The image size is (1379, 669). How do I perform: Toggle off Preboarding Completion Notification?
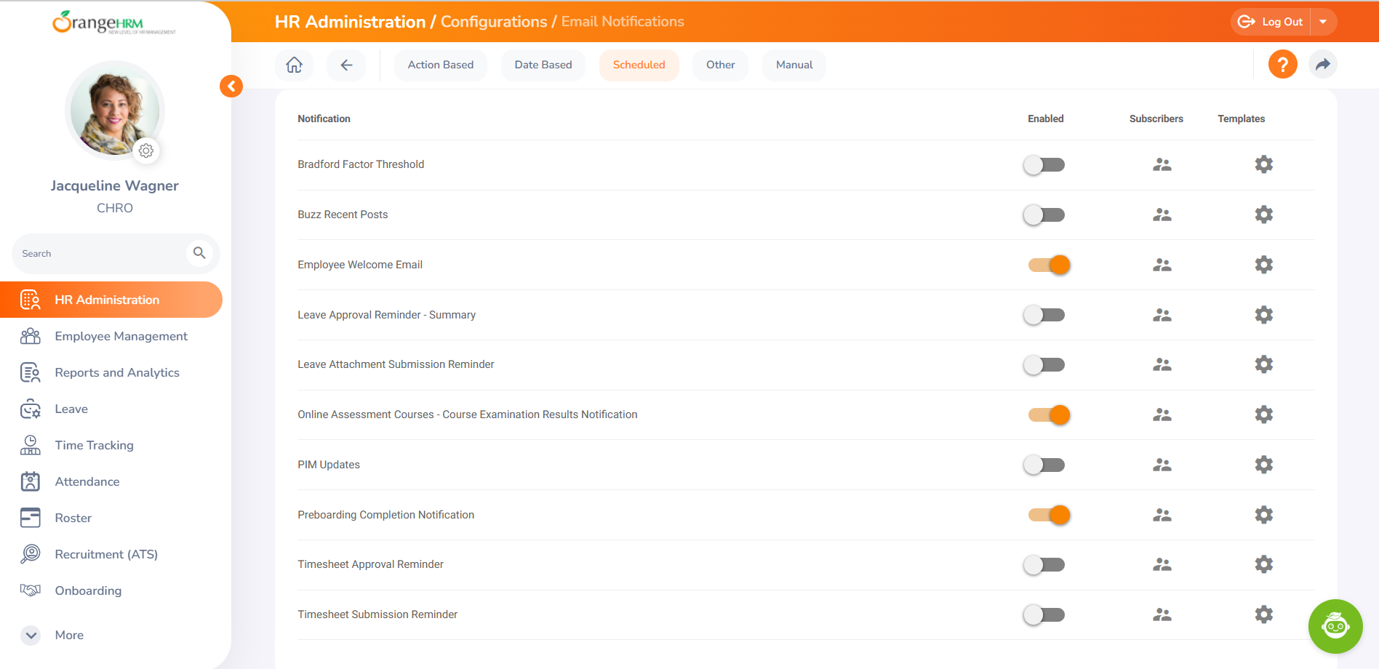[x=1048, y=516]
